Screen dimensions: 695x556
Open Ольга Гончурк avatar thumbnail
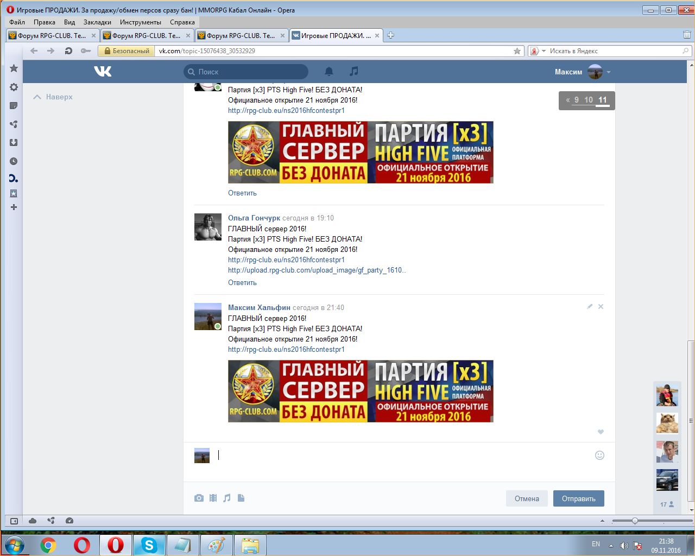(x=208, y=227)
